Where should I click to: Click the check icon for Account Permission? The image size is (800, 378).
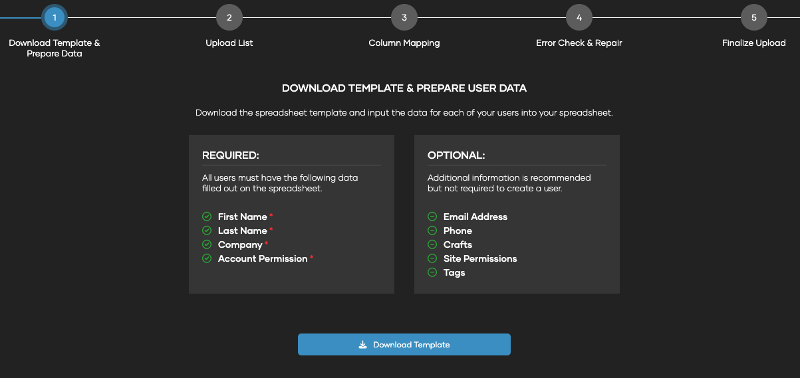(207, 258)
